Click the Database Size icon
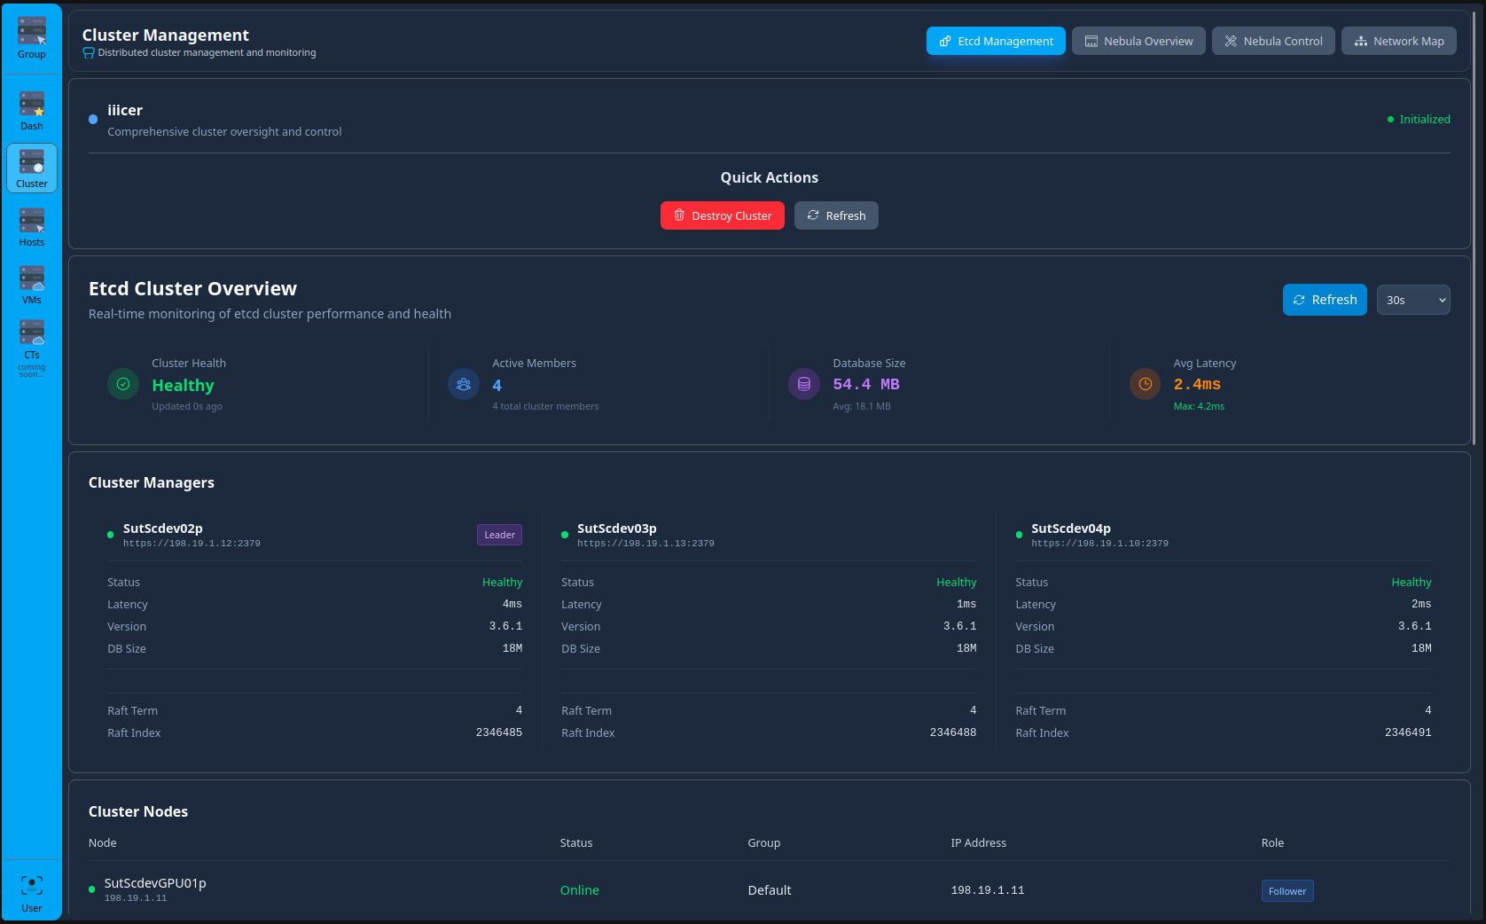 (803, 384)
